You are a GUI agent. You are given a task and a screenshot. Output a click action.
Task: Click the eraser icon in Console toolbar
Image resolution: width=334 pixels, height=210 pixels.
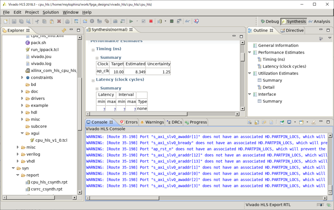313,122
